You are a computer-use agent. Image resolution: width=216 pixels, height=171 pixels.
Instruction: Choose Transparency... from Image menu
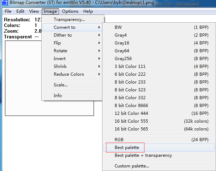pos(73,20)
